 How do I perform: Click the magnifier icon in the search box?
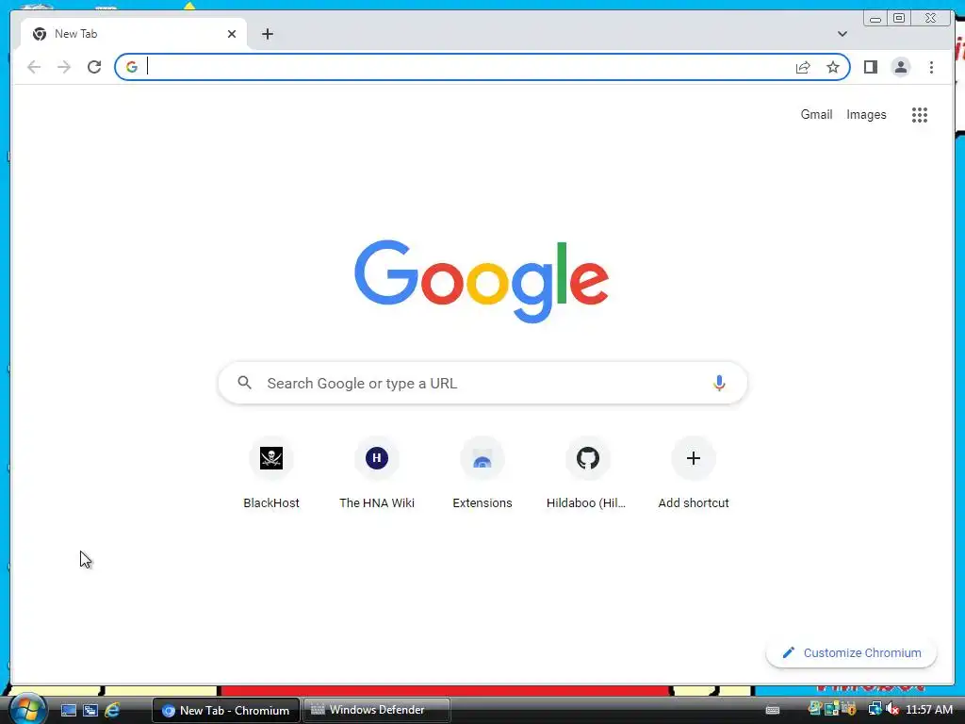[x=245, y=383]
